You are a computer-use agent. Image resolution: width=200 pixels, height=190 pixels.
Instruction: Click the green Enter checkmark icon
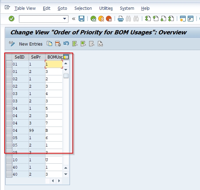(12, 19)
